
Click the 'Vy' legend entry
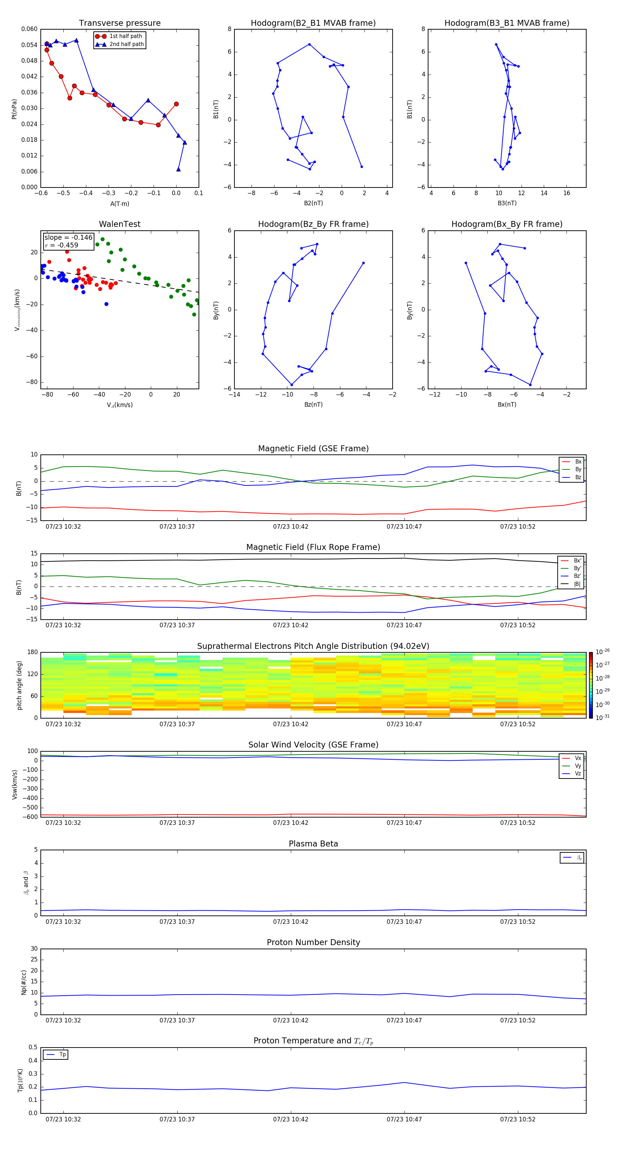point(572,766)
